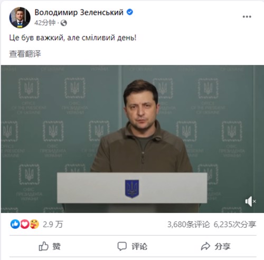Open the three-dot post options menu

[247, 17]
